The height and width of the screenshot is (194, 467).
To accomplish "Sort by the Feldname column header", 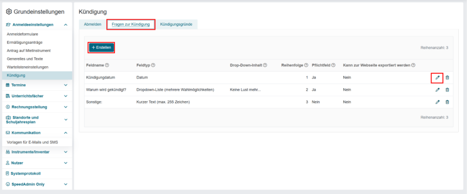I will point(95,65).
